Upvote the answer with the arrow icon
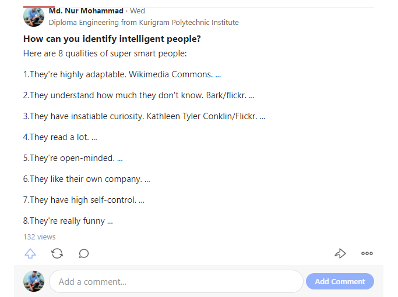This screenshot has height=297, width=398. [30, 253]
